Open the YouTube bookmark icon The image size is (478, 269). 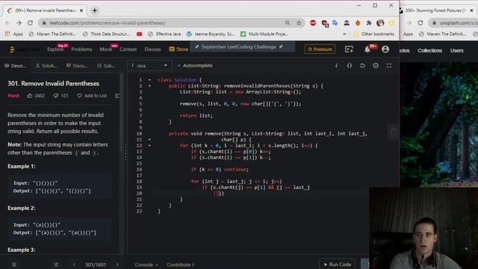point(140,34)
